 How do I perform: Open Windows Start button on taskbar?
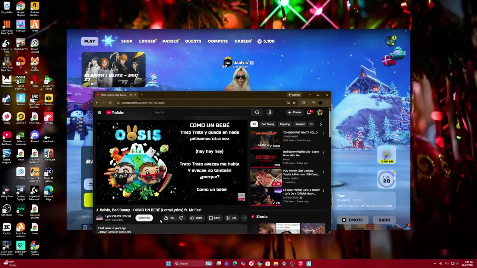168,264
